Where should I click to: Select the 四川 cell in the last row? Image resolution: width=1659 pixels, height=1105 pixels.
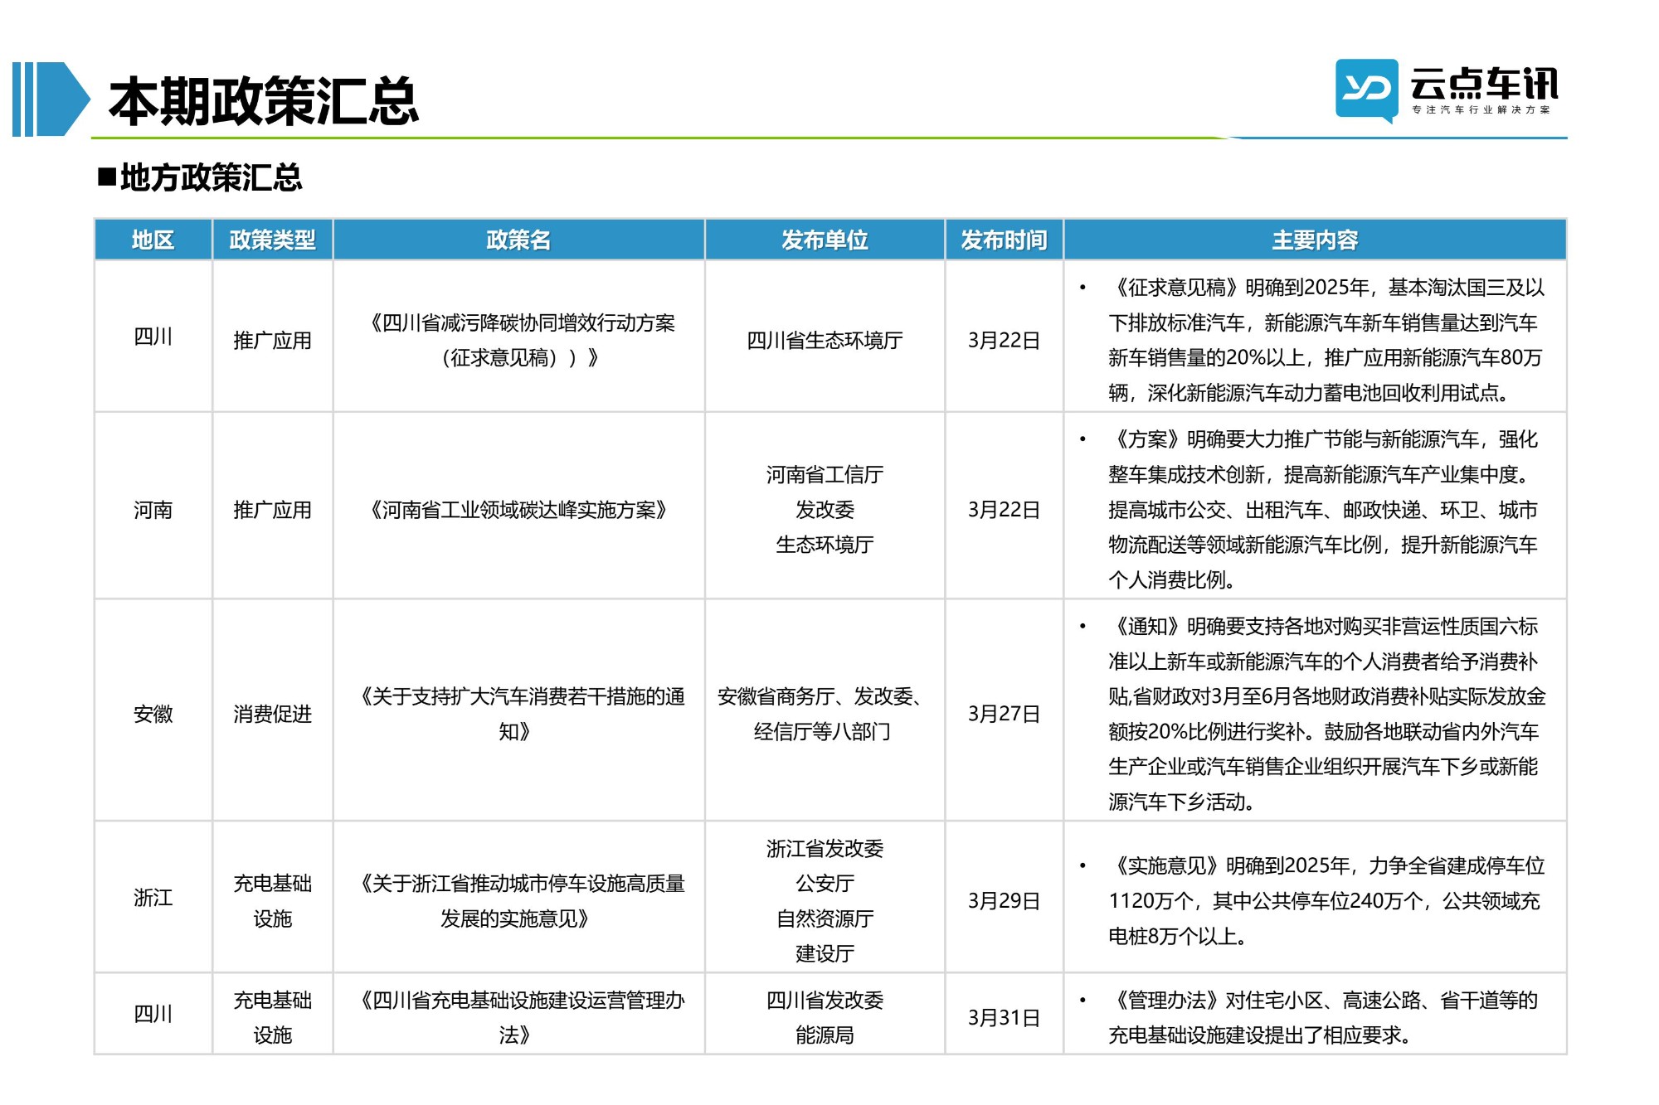click(153, 1014)
